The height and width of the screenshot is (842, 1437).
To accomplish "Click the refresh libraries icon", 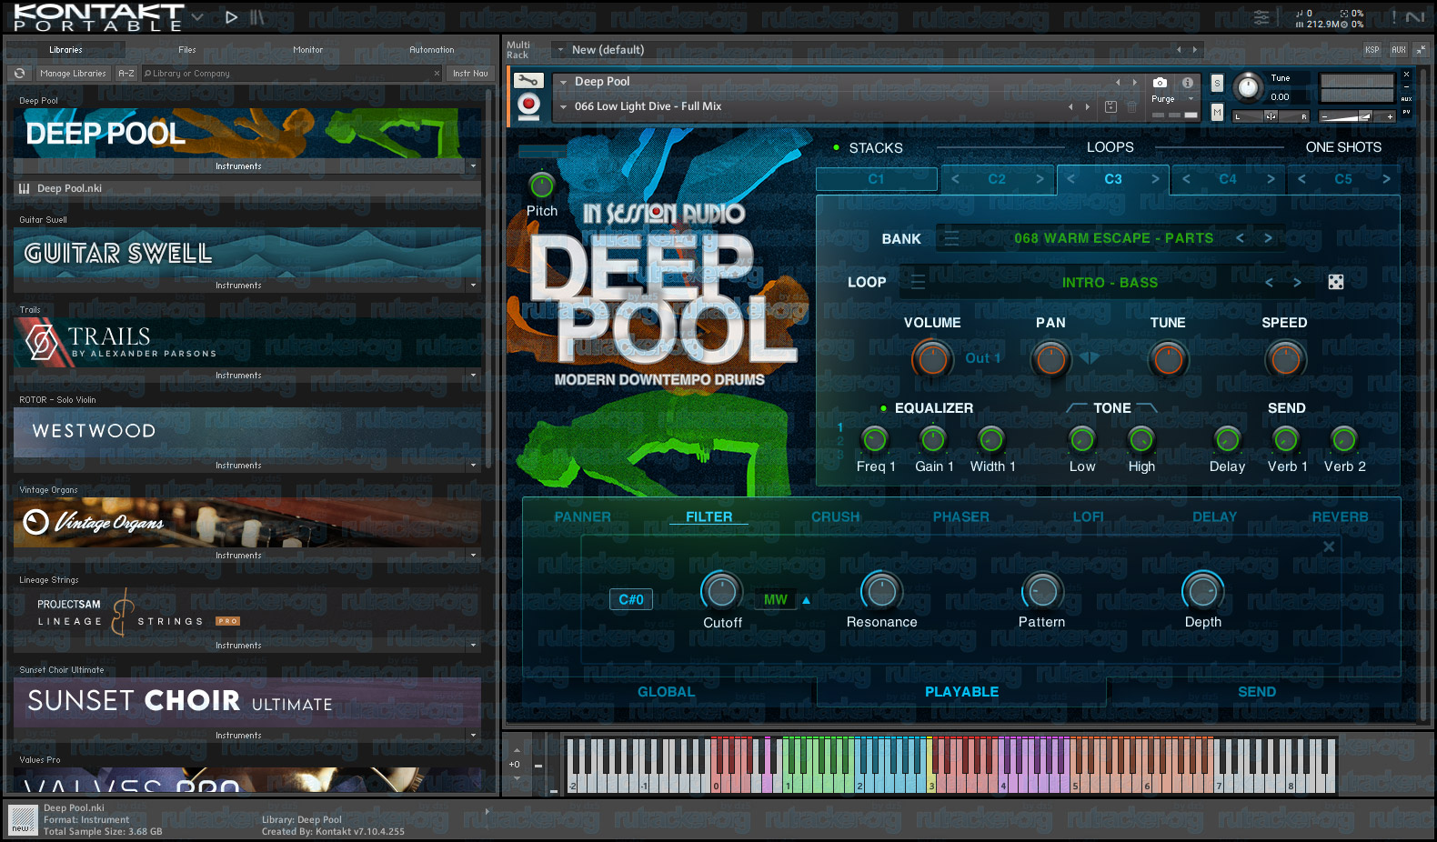I will (20, 74).
